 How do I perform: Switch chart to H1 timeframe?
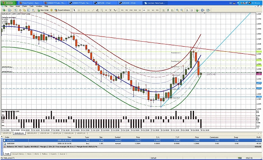pyautogui.click(x=140, y=10)
